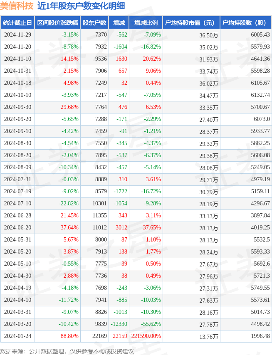Click the price change value 88.80%
Viewport: 272px width, 355px height.
point(69,336)
